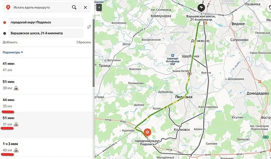Click the search magnifier icon
Screen dimensions: 271x159
point(74,7)
